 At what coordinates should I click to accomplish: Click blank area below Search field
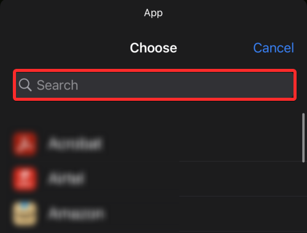153,114
